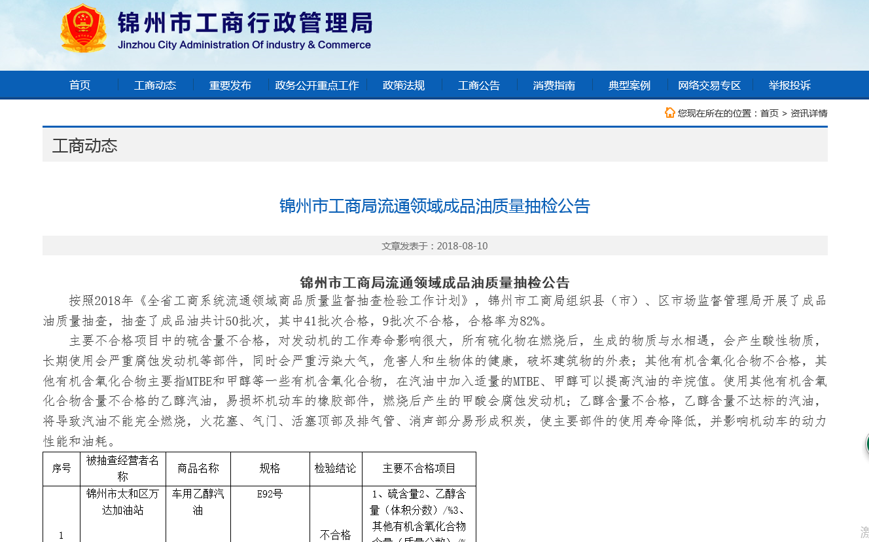Open the 首页 navigation menu item
This screenshot has width=869, height=542.
80,85
